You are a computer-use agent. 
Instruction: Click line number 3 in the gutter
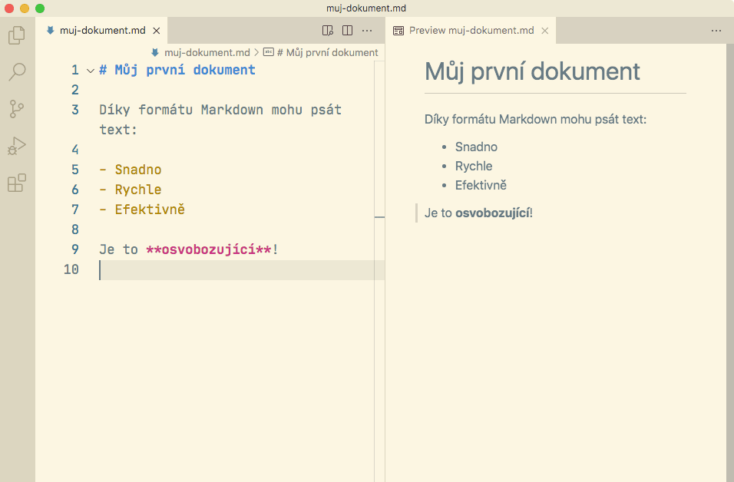[75, 110]
